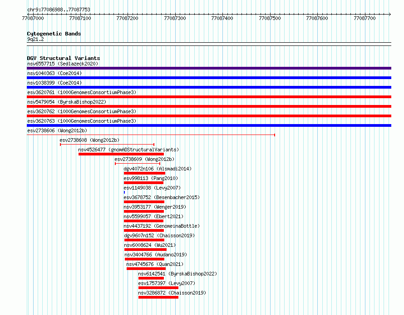Open esv2738606 (Wong2012b) variant label
This screenshot has height=315, width=404.
click(57, 130)
